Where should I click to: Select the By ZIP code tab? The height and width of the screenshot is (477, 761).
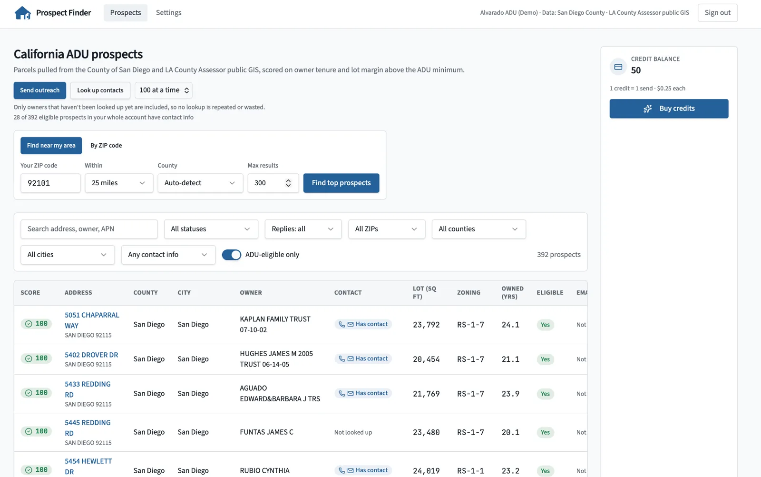(106, 146)
